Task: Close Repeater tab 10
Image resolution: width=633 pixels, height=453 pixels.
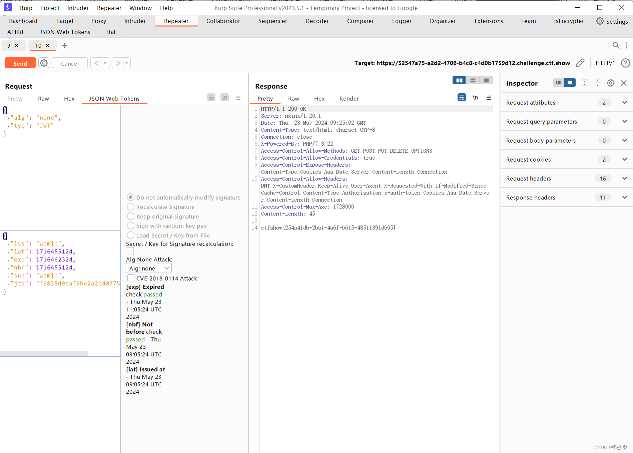Action: click(x=47, y=45)
